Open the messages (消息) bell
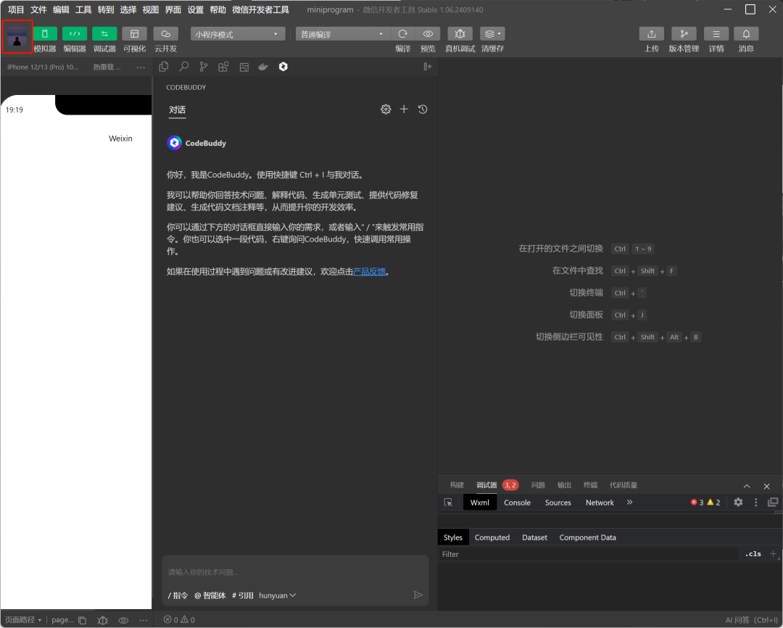This screenshot has width=783, height=628. [746, 33]
